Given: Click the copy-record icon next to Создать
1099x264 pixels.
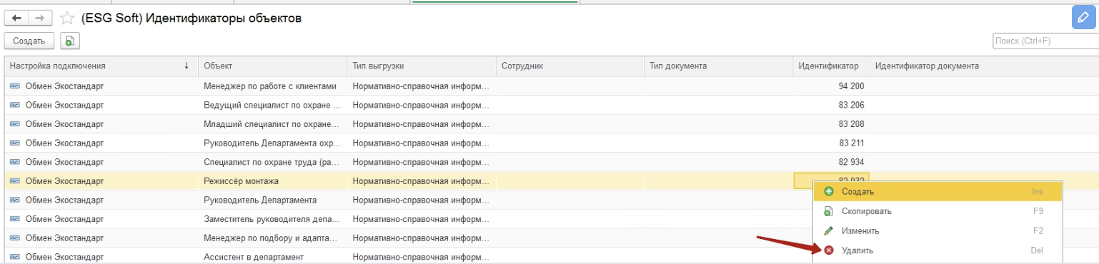Looking at the screenshot, I should coord(70,41).
